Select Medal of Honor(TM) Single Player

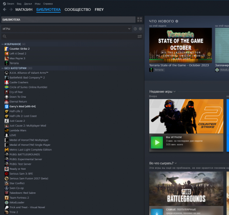pos(30,145)
